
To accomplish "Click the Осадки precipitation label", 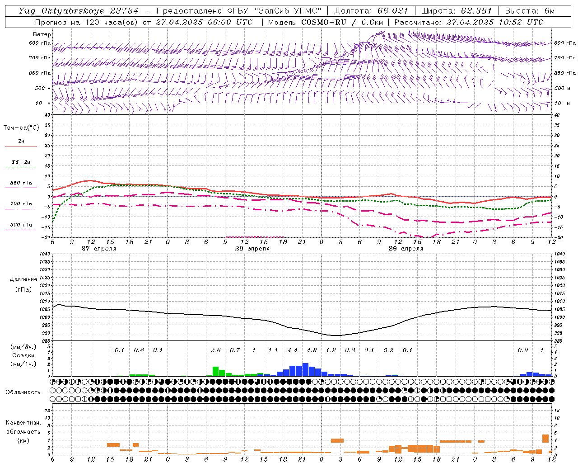I will click(x=23, y=355).
